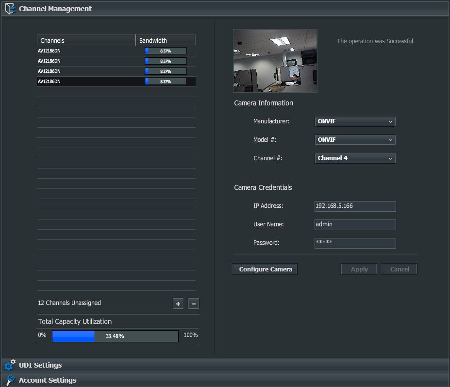Click into the Password field

355,243
